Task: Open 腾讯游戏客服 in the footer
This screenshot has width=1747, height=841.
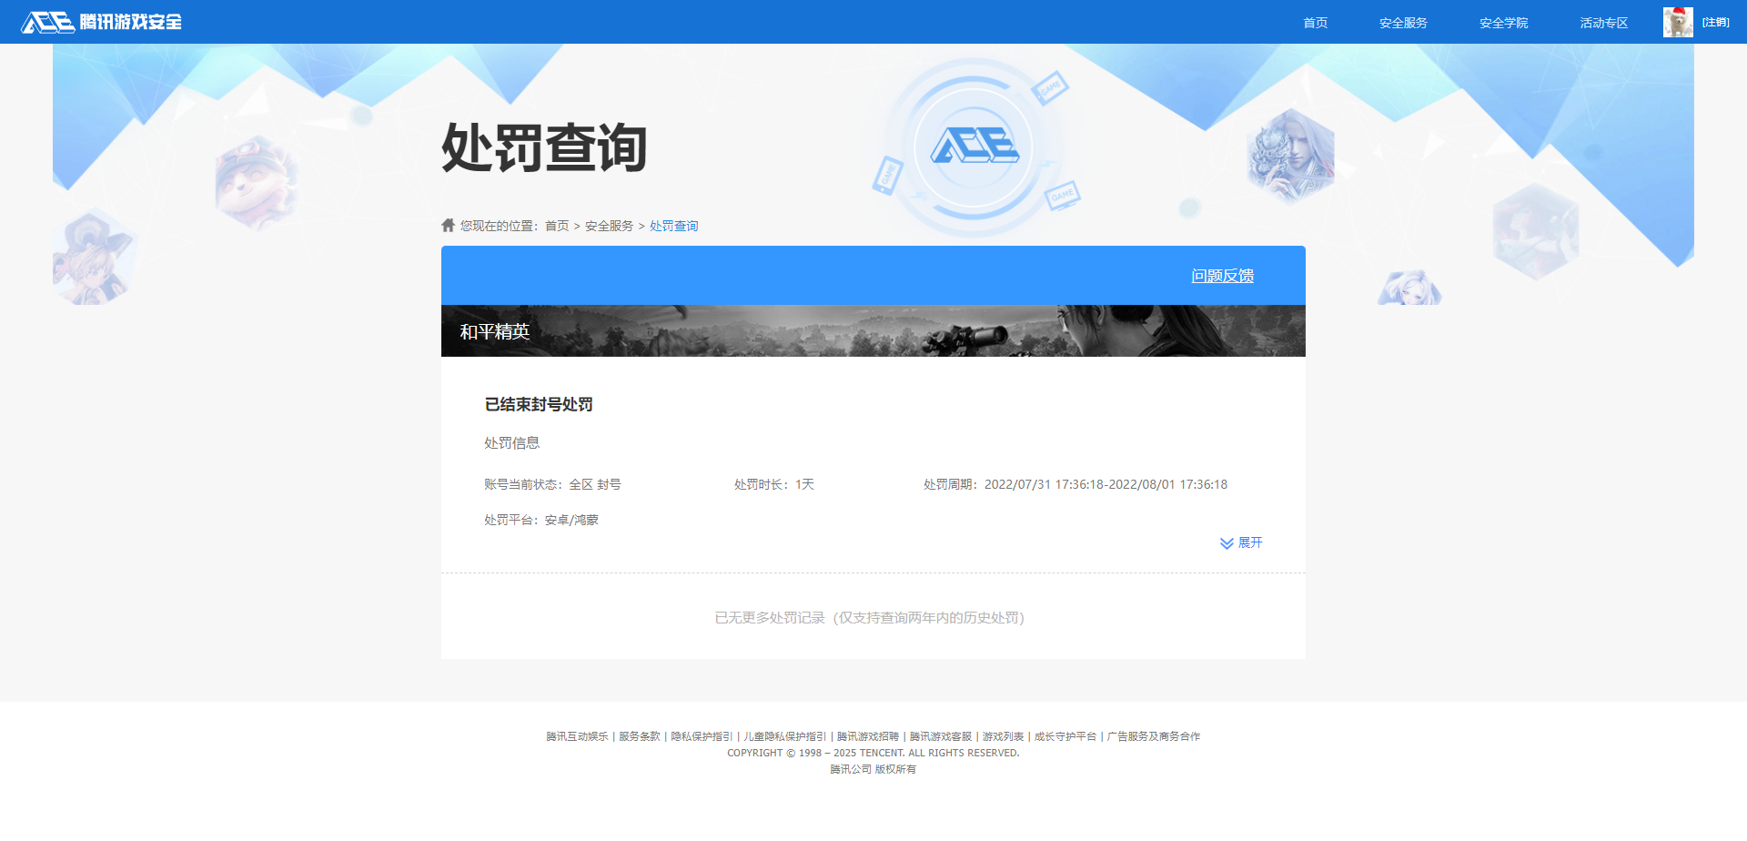Action: pos(941,735)
